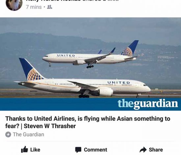This screenshot has height=155, width=181.
Task: Open the headline about United Airlines flying while Asian
Action: click(x=88, y=122)
